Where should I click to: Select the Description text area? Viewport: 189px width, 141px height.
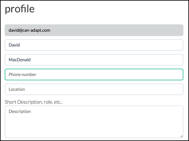coord(94,122)
